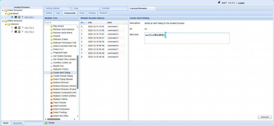Close the Getting Started tab
The image size is (274, 126).
point(70,8)
